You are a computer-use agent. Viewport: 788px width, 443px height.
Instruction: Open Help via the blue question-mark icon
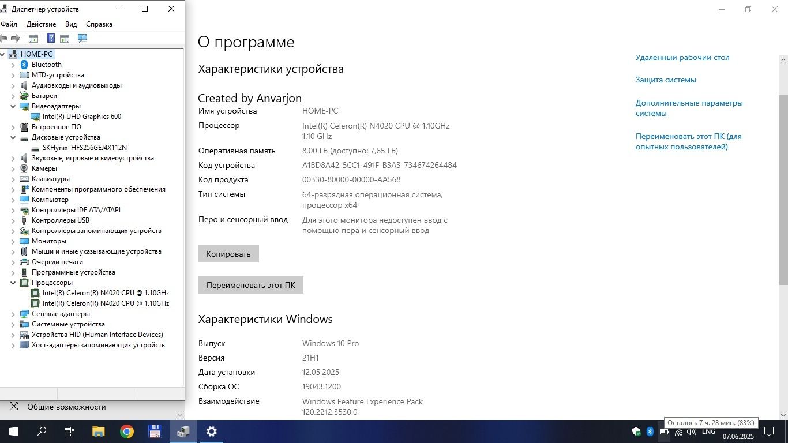pyautogui.click(x=51, y=38)
